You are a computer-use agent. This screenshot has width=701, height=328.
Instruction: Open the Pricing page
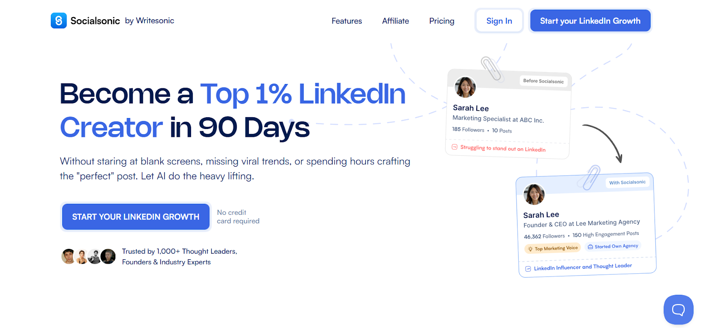click(x=442, y=21)
